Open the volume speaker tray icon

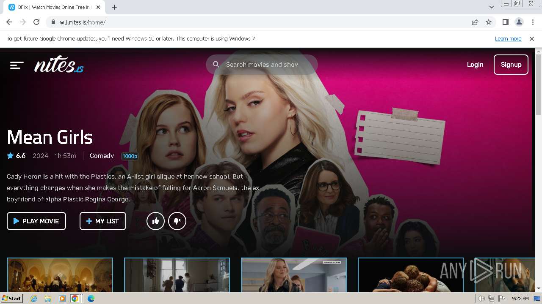(x=481, y=299)
